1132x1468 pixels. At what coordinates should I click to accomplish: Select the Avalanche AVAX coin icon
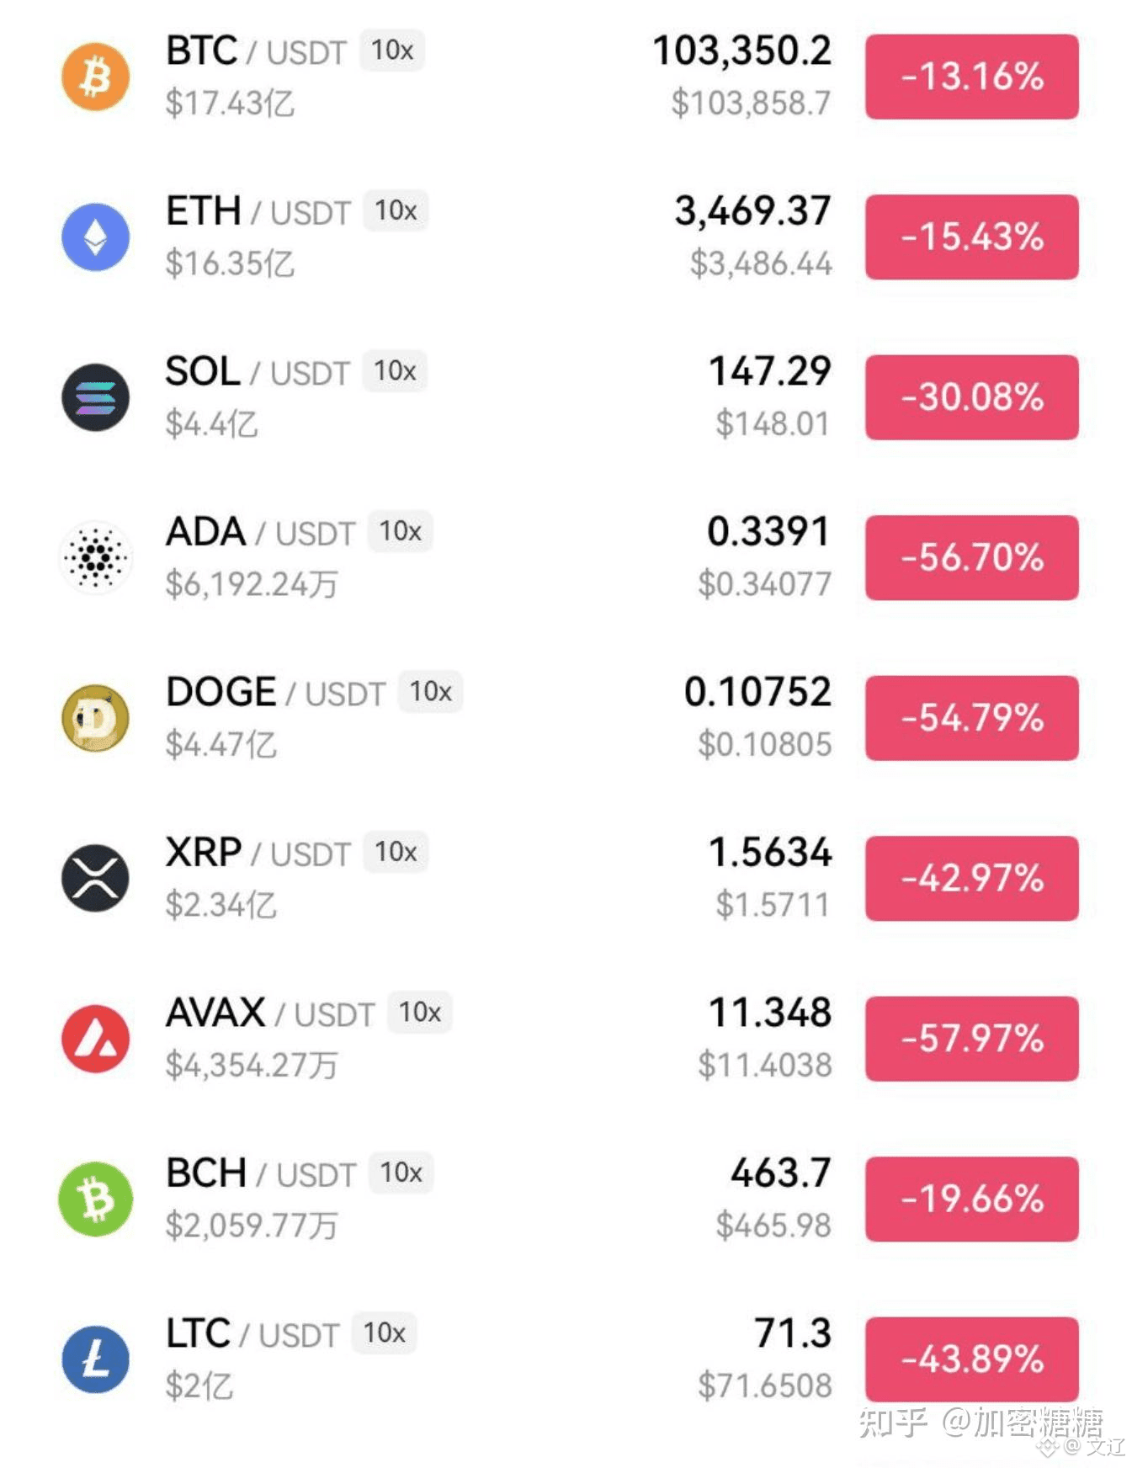(x=95, y=1039)
